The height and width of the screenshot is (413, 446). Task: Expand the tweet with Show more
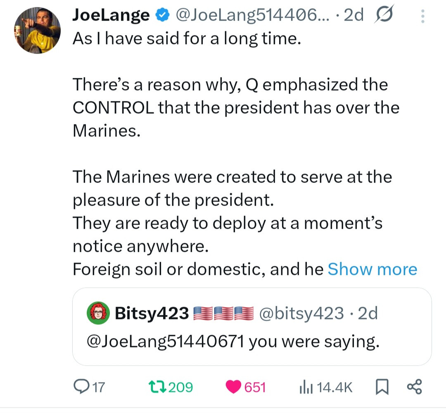372,269
